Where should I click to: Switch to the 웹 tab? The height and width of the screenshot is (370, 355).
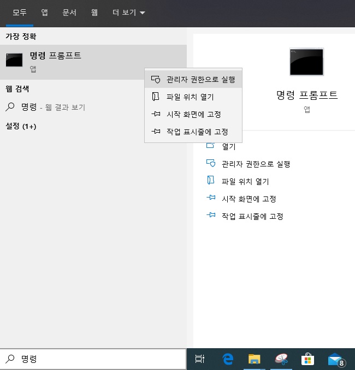point(94,13)
